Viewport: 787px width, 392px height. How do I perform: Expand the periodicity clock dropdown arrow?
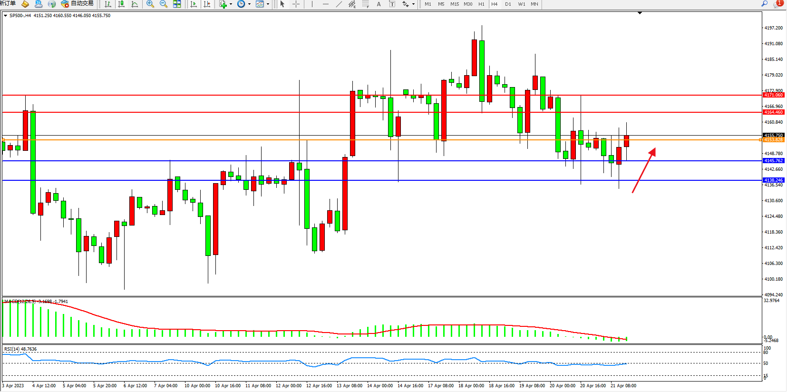coord(249,4)
